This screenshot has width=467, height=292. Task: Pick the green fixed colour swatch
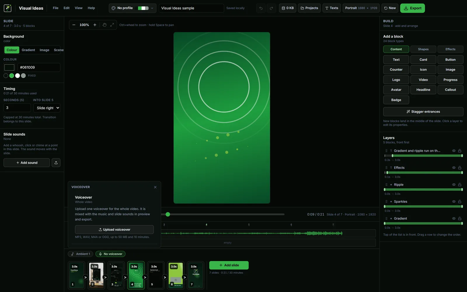coord(12,76)
